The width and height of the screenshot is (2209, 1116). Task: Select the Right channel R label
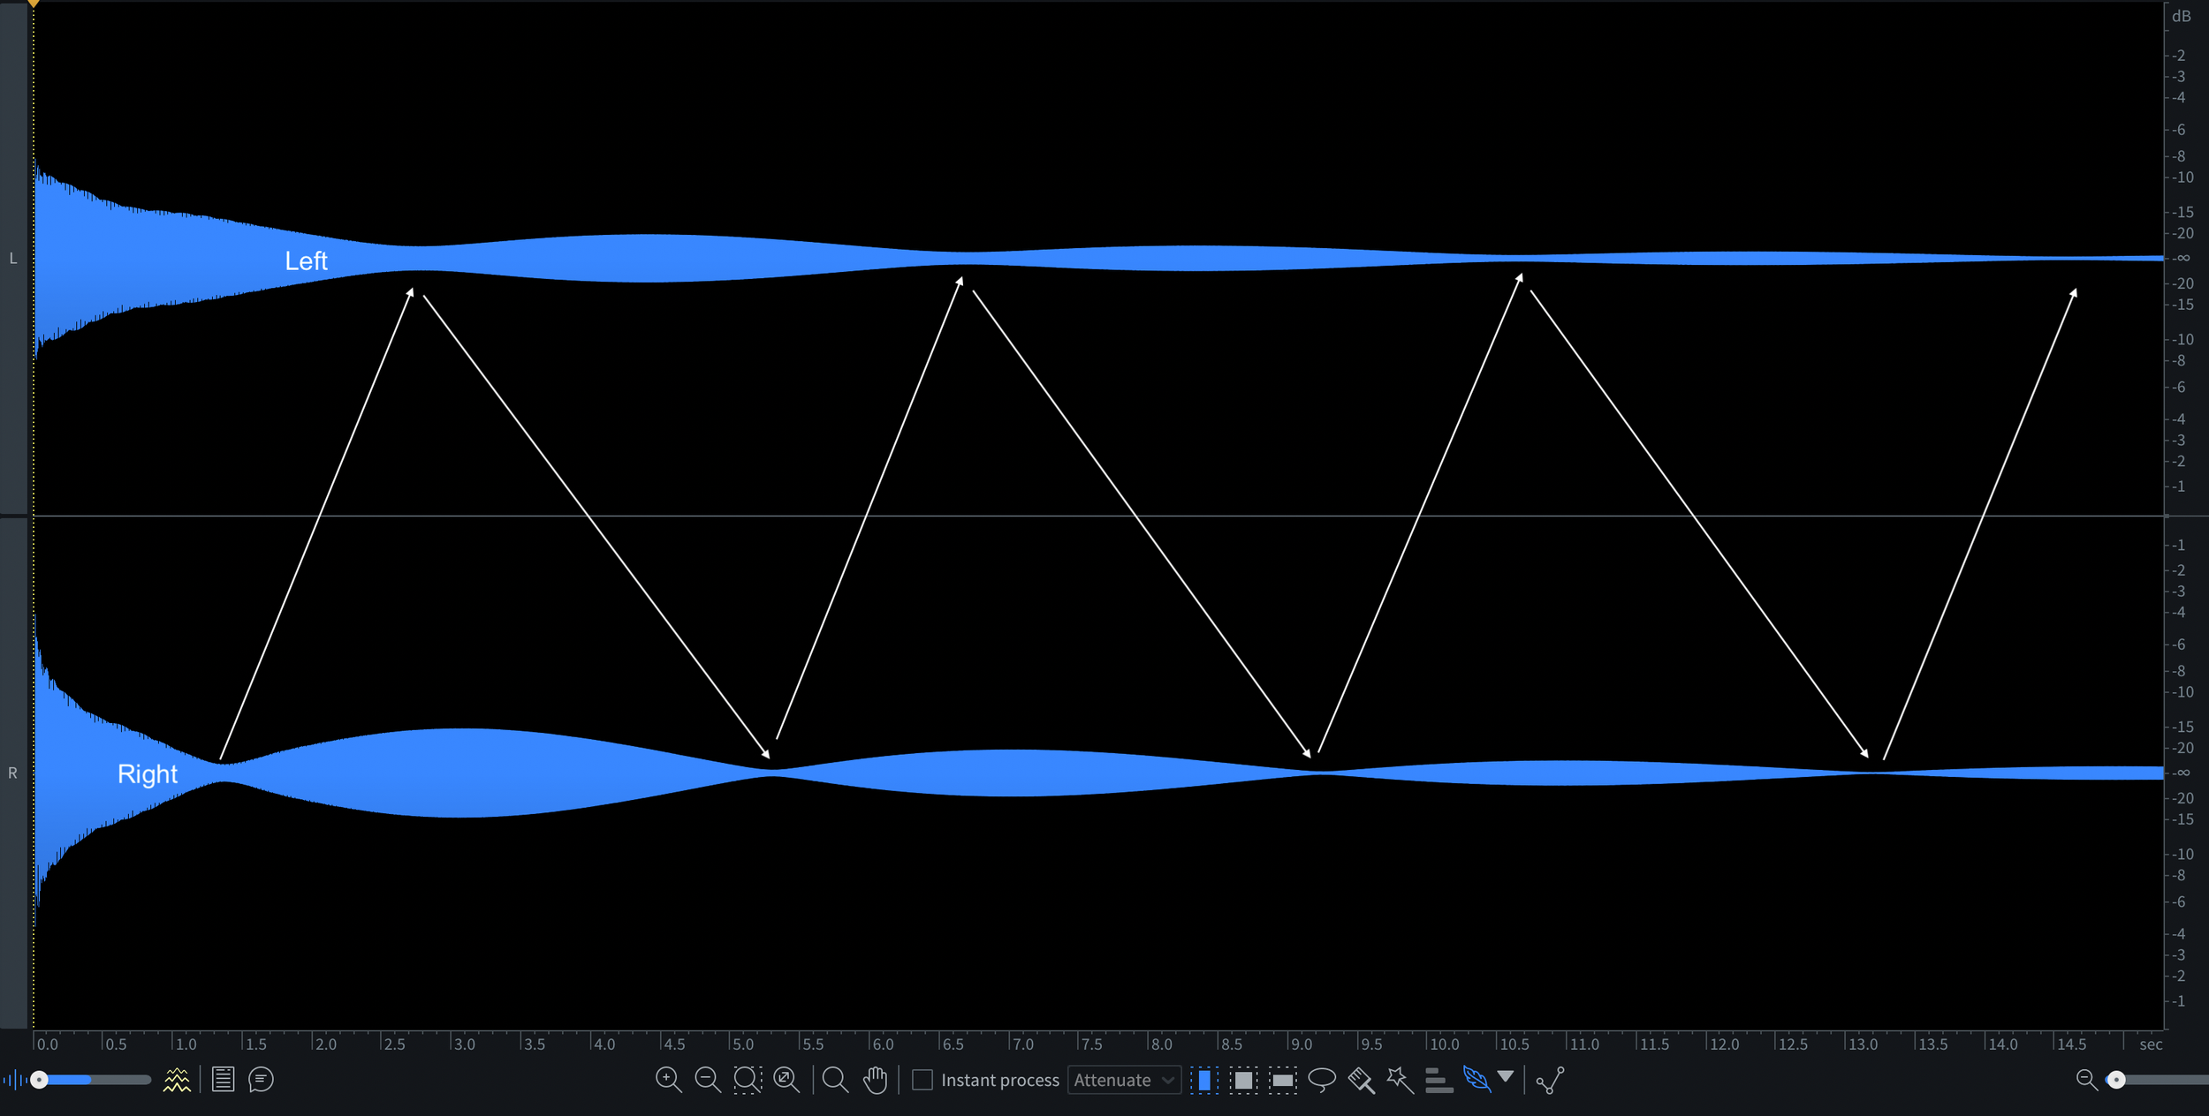12,773
